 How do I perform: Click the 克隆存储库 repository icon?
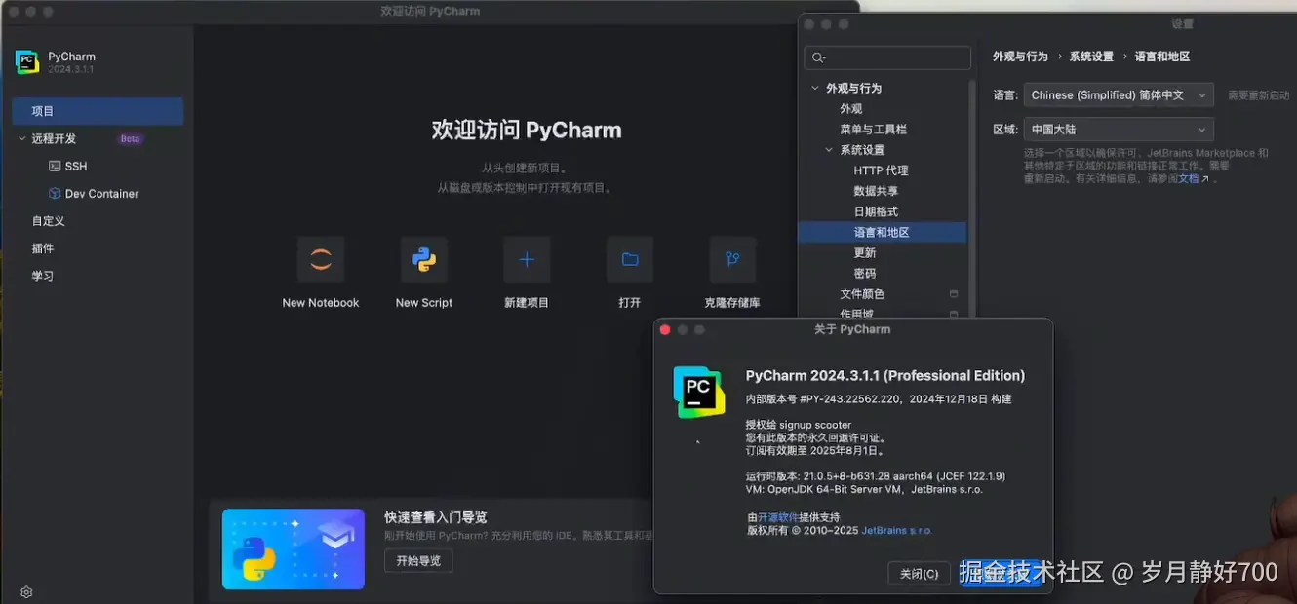(732, 259)
